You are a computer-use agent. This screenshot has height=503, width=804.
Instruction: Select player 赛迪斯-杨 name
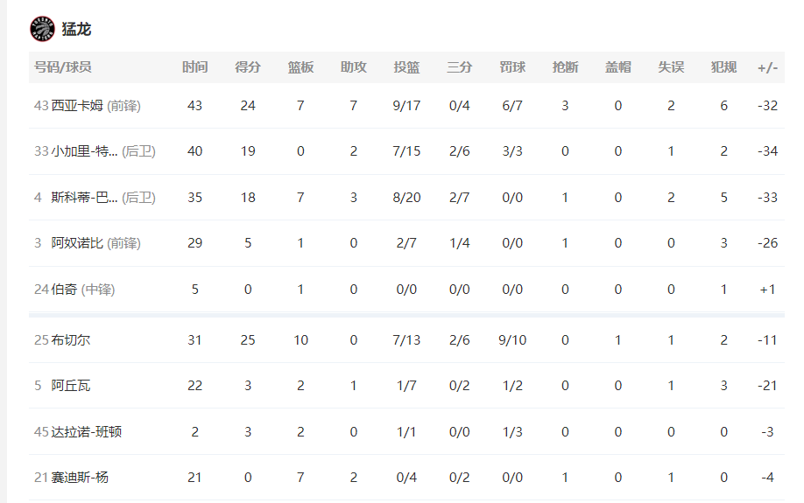(80, 478)
